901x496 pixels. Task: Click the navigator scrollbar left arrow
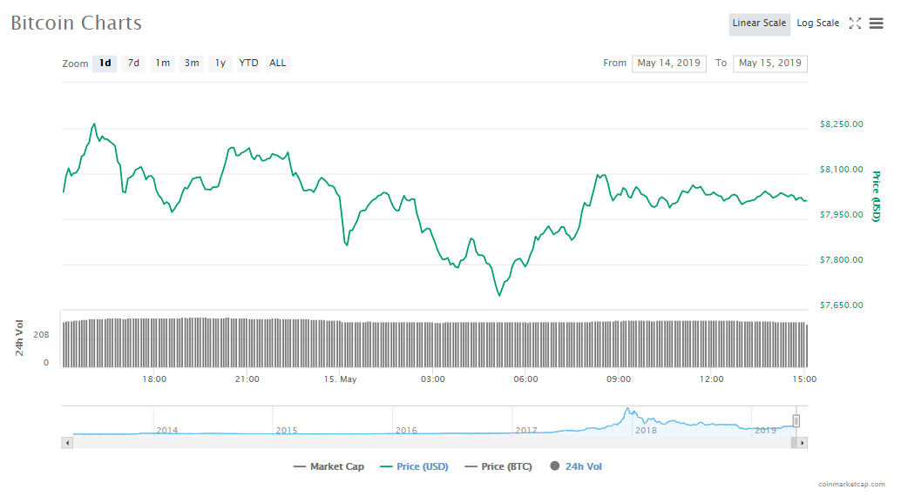click(67, 443)
